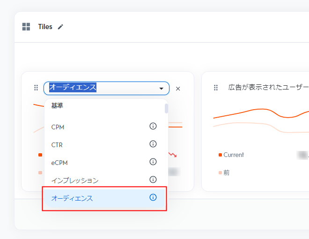
Task: Click the 前 legend entry
Action: click(226, 172)
